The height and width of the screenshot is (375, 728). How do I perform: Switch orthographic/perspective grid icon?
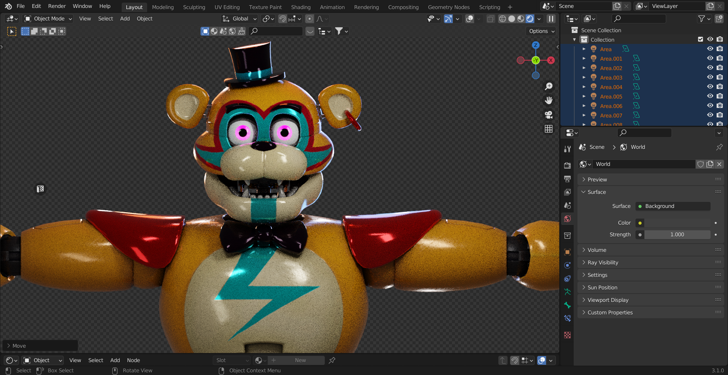(x=549, y=129)
